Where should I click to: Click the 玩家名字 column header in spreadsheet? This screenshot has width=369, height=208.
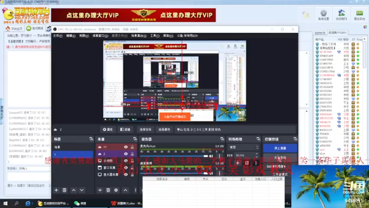[162, 179]
